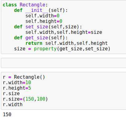Place cursor on 'class Rectangle:' line
Image resolution: width=126 pixels, height=118 pixels.
click(x=25, y=5)
